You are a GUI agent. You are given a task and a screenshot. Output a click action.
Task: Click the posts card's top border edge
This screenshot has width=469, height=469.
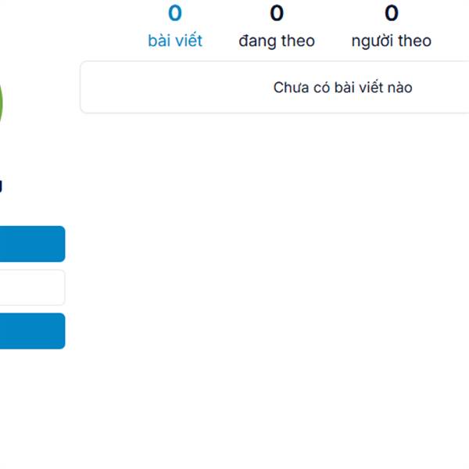[274, 62]
